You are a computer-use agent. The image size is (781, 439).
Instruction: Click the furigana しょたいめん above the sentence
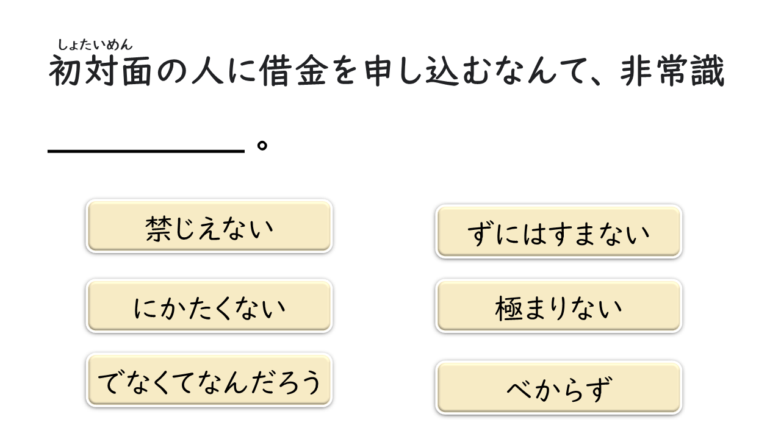pos(95,45)
